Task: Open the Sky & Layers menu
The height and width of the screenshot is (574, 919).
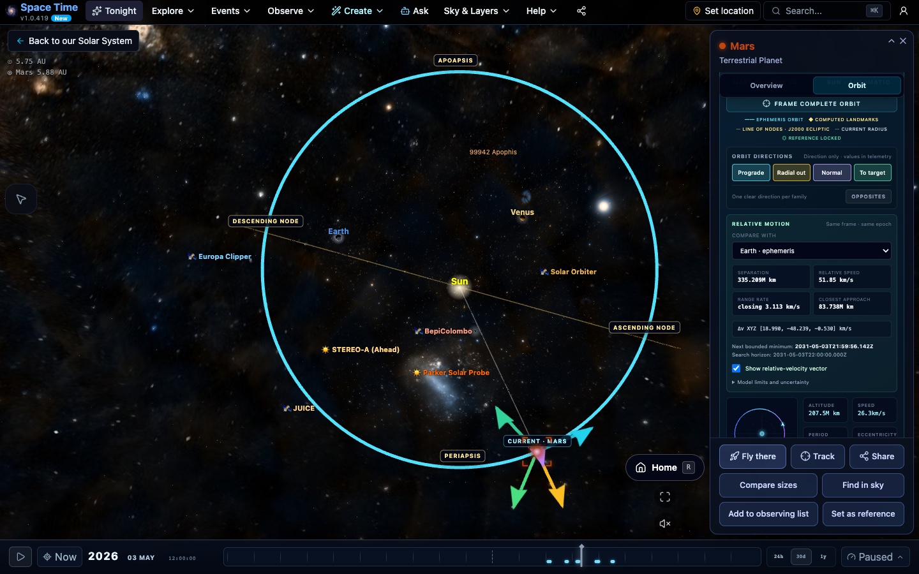Action: (x=476, y=11)
